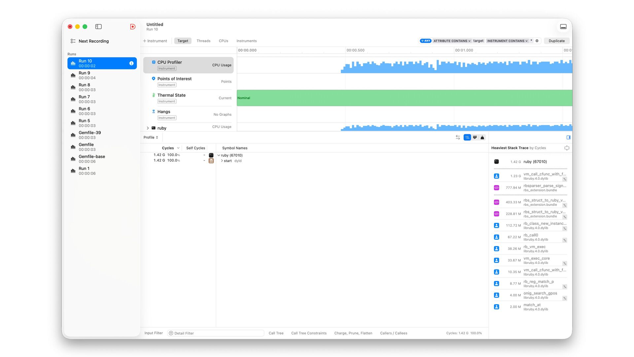Switch to flame graph view icon

[x=475, y=138]
